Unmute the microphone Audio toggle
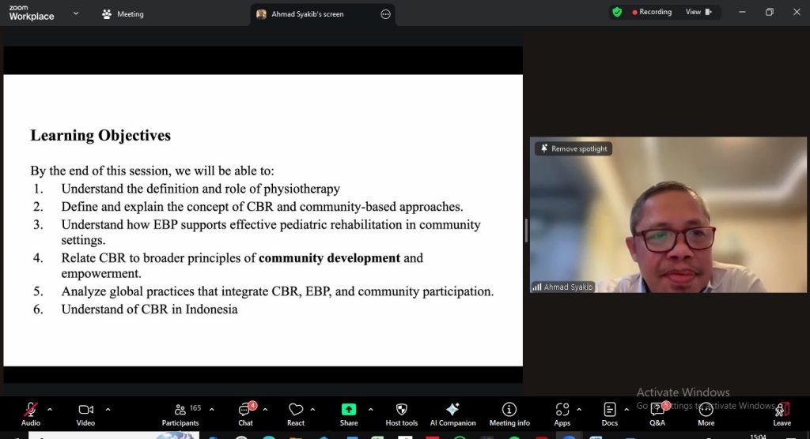 pos(31,413)
